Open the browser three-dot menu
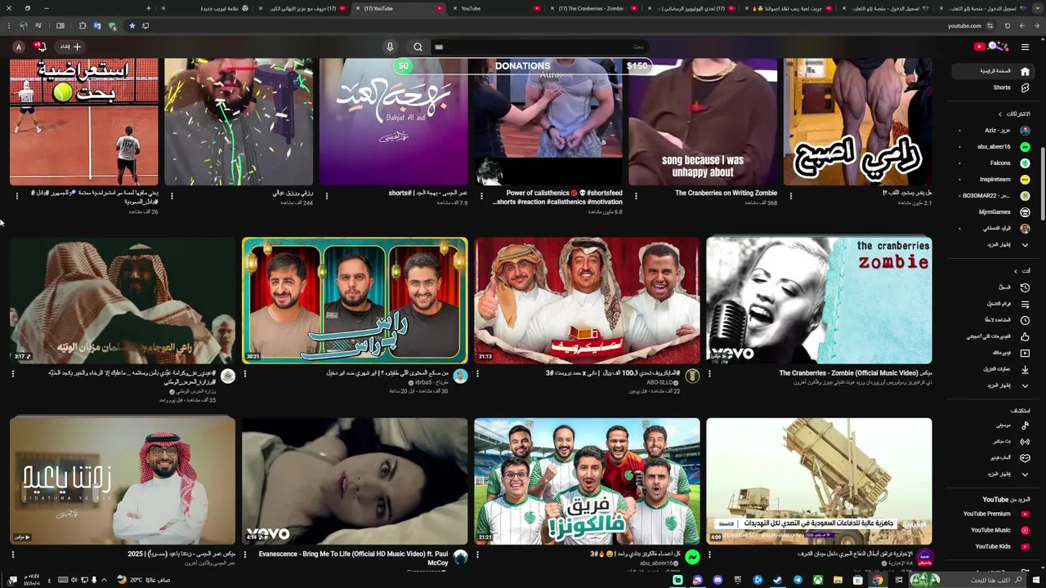Viewport: 1046px width, 588px height. point(9,25)
